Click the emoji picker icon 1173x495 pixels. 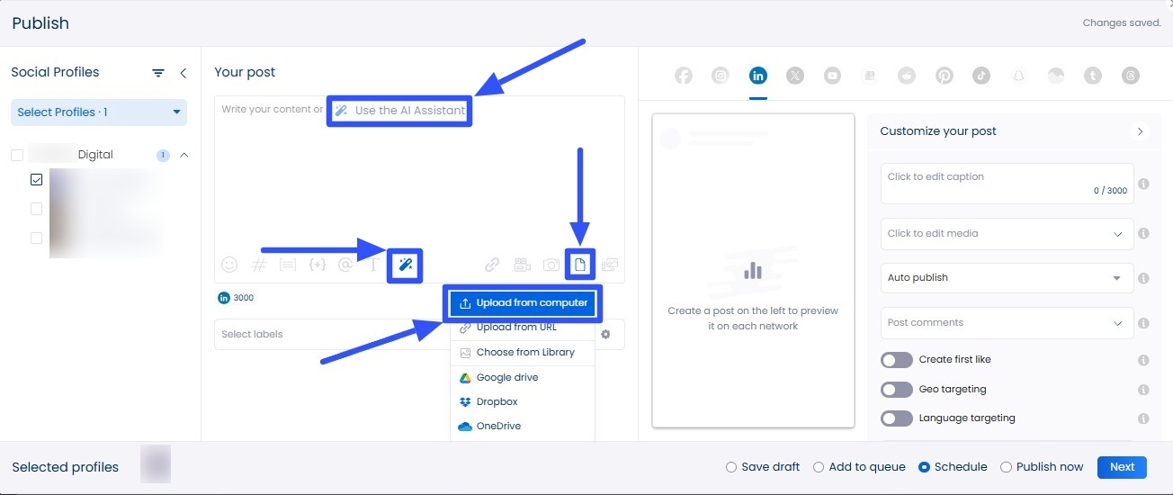(x=229, y=265)
